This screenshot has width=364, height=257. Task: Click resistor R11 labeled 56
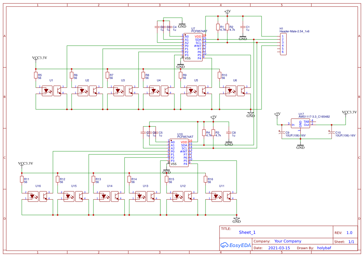21,180
